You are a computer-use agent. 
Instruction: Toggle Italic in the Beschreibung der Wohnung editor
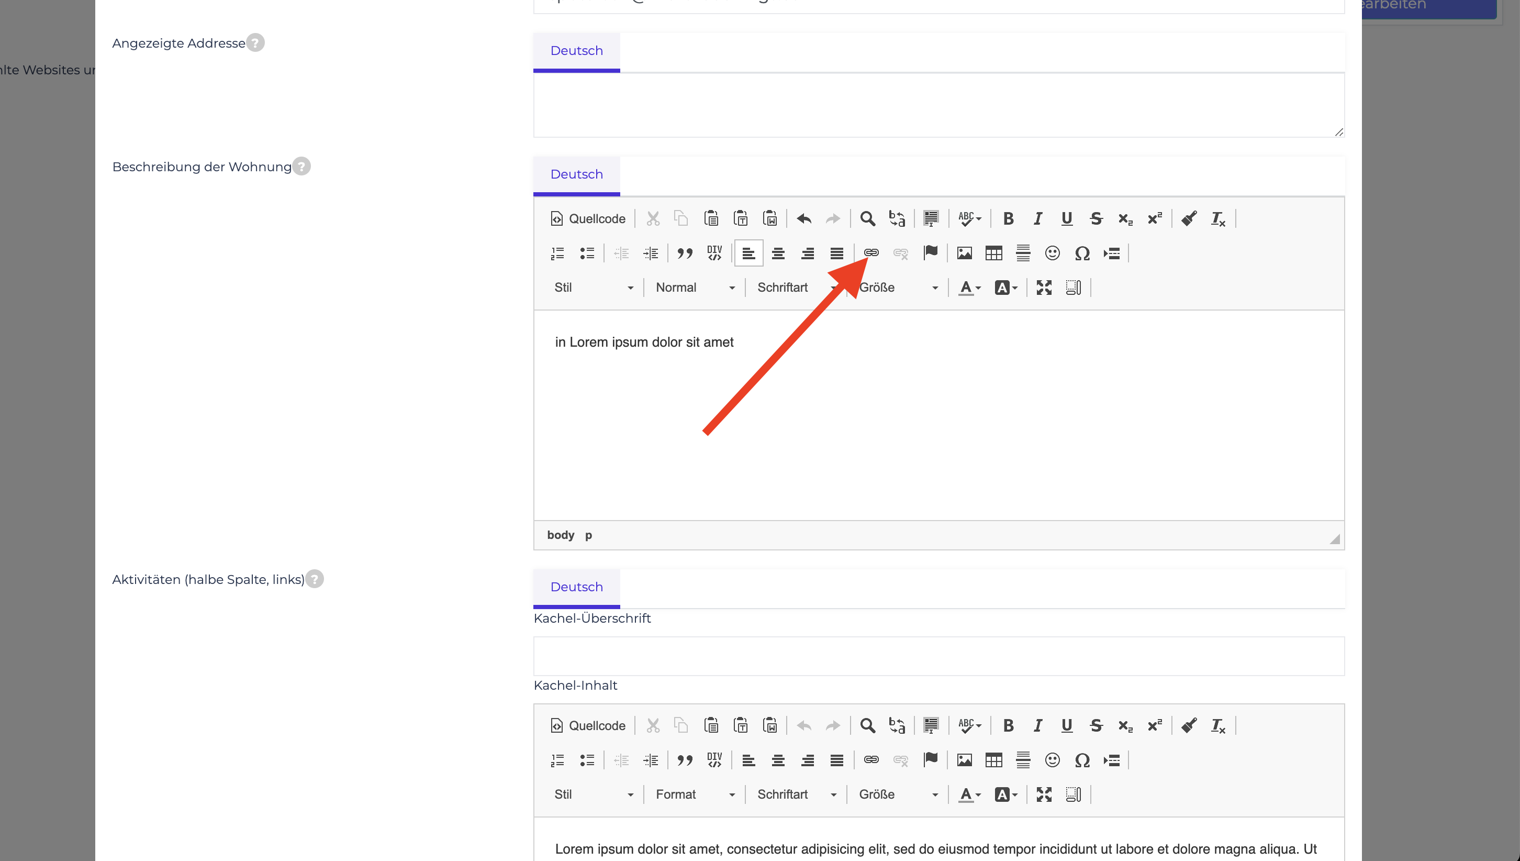[x=1038, y=219]
